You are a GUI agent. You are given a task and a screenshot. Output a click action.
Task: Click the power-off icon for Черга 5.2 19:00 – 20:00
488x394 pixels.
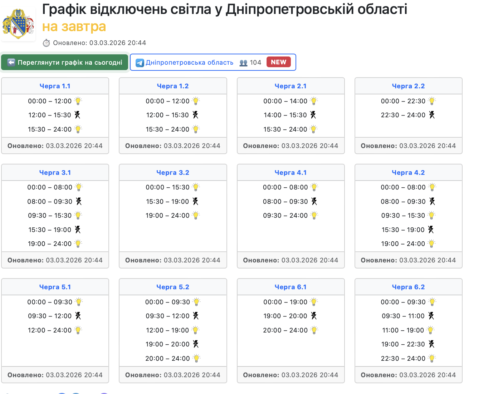[x=196, y=344]
